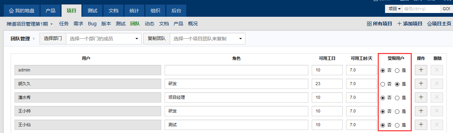Click the delete X in 王小仙 row

[437, 125]
